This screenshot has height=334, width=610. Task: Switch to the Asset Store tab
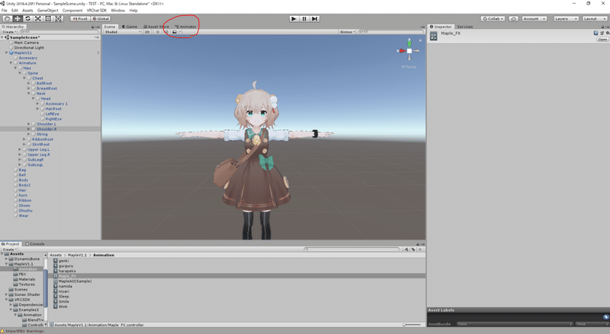coord(156,27)
